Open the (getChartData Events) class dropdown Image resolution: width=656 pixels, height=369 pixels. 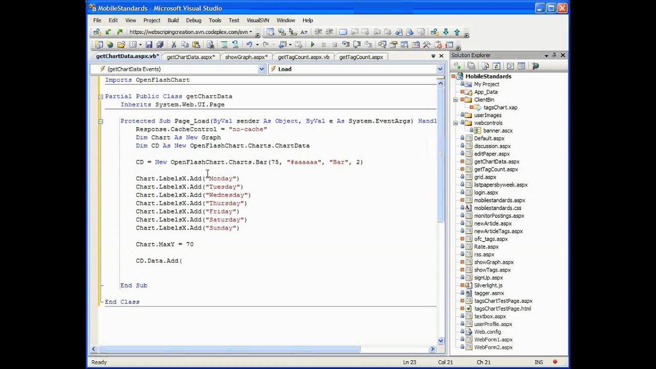pos(261,69)
